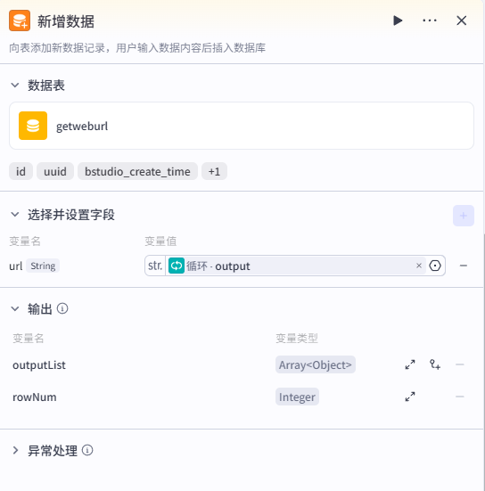Open the Integer type dropdown

click(297, 397)
